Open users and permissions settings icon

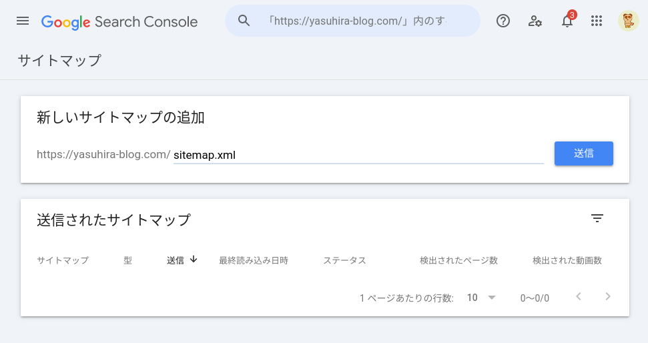[535, 21]
